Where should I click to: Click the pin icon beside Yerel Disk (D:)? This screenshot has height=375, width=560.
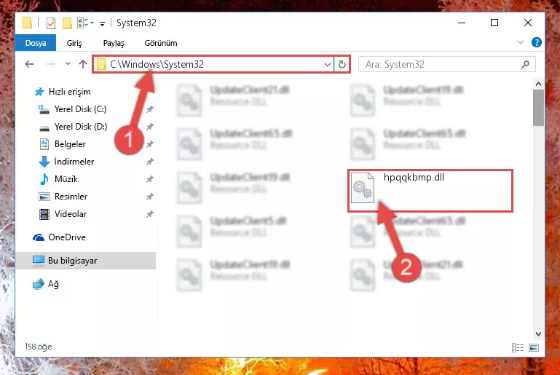[x=149, y=127]
